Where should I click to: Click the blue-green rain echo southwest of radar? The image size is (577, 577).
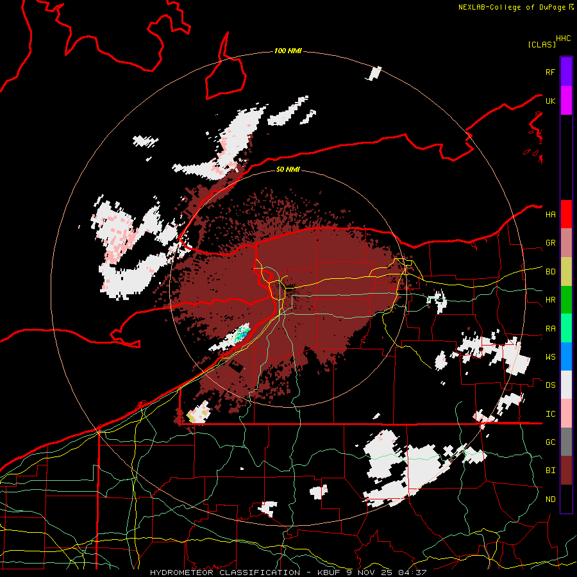(242, 333)
